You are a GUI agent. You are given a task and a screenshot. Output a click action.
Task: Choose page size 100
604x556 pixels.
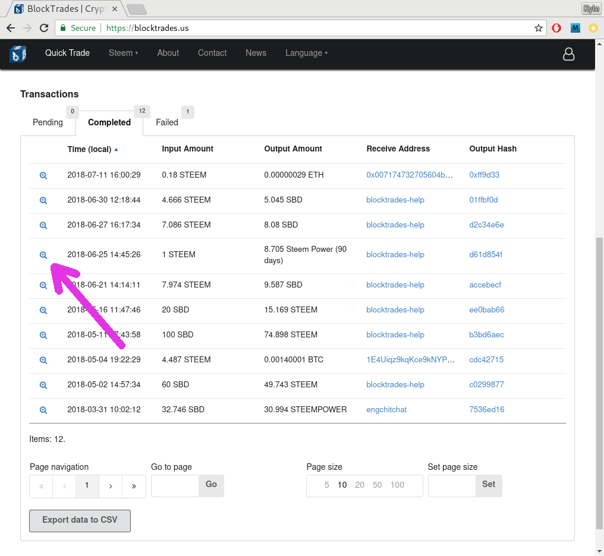pyautogui.click(x=397, y=485)
